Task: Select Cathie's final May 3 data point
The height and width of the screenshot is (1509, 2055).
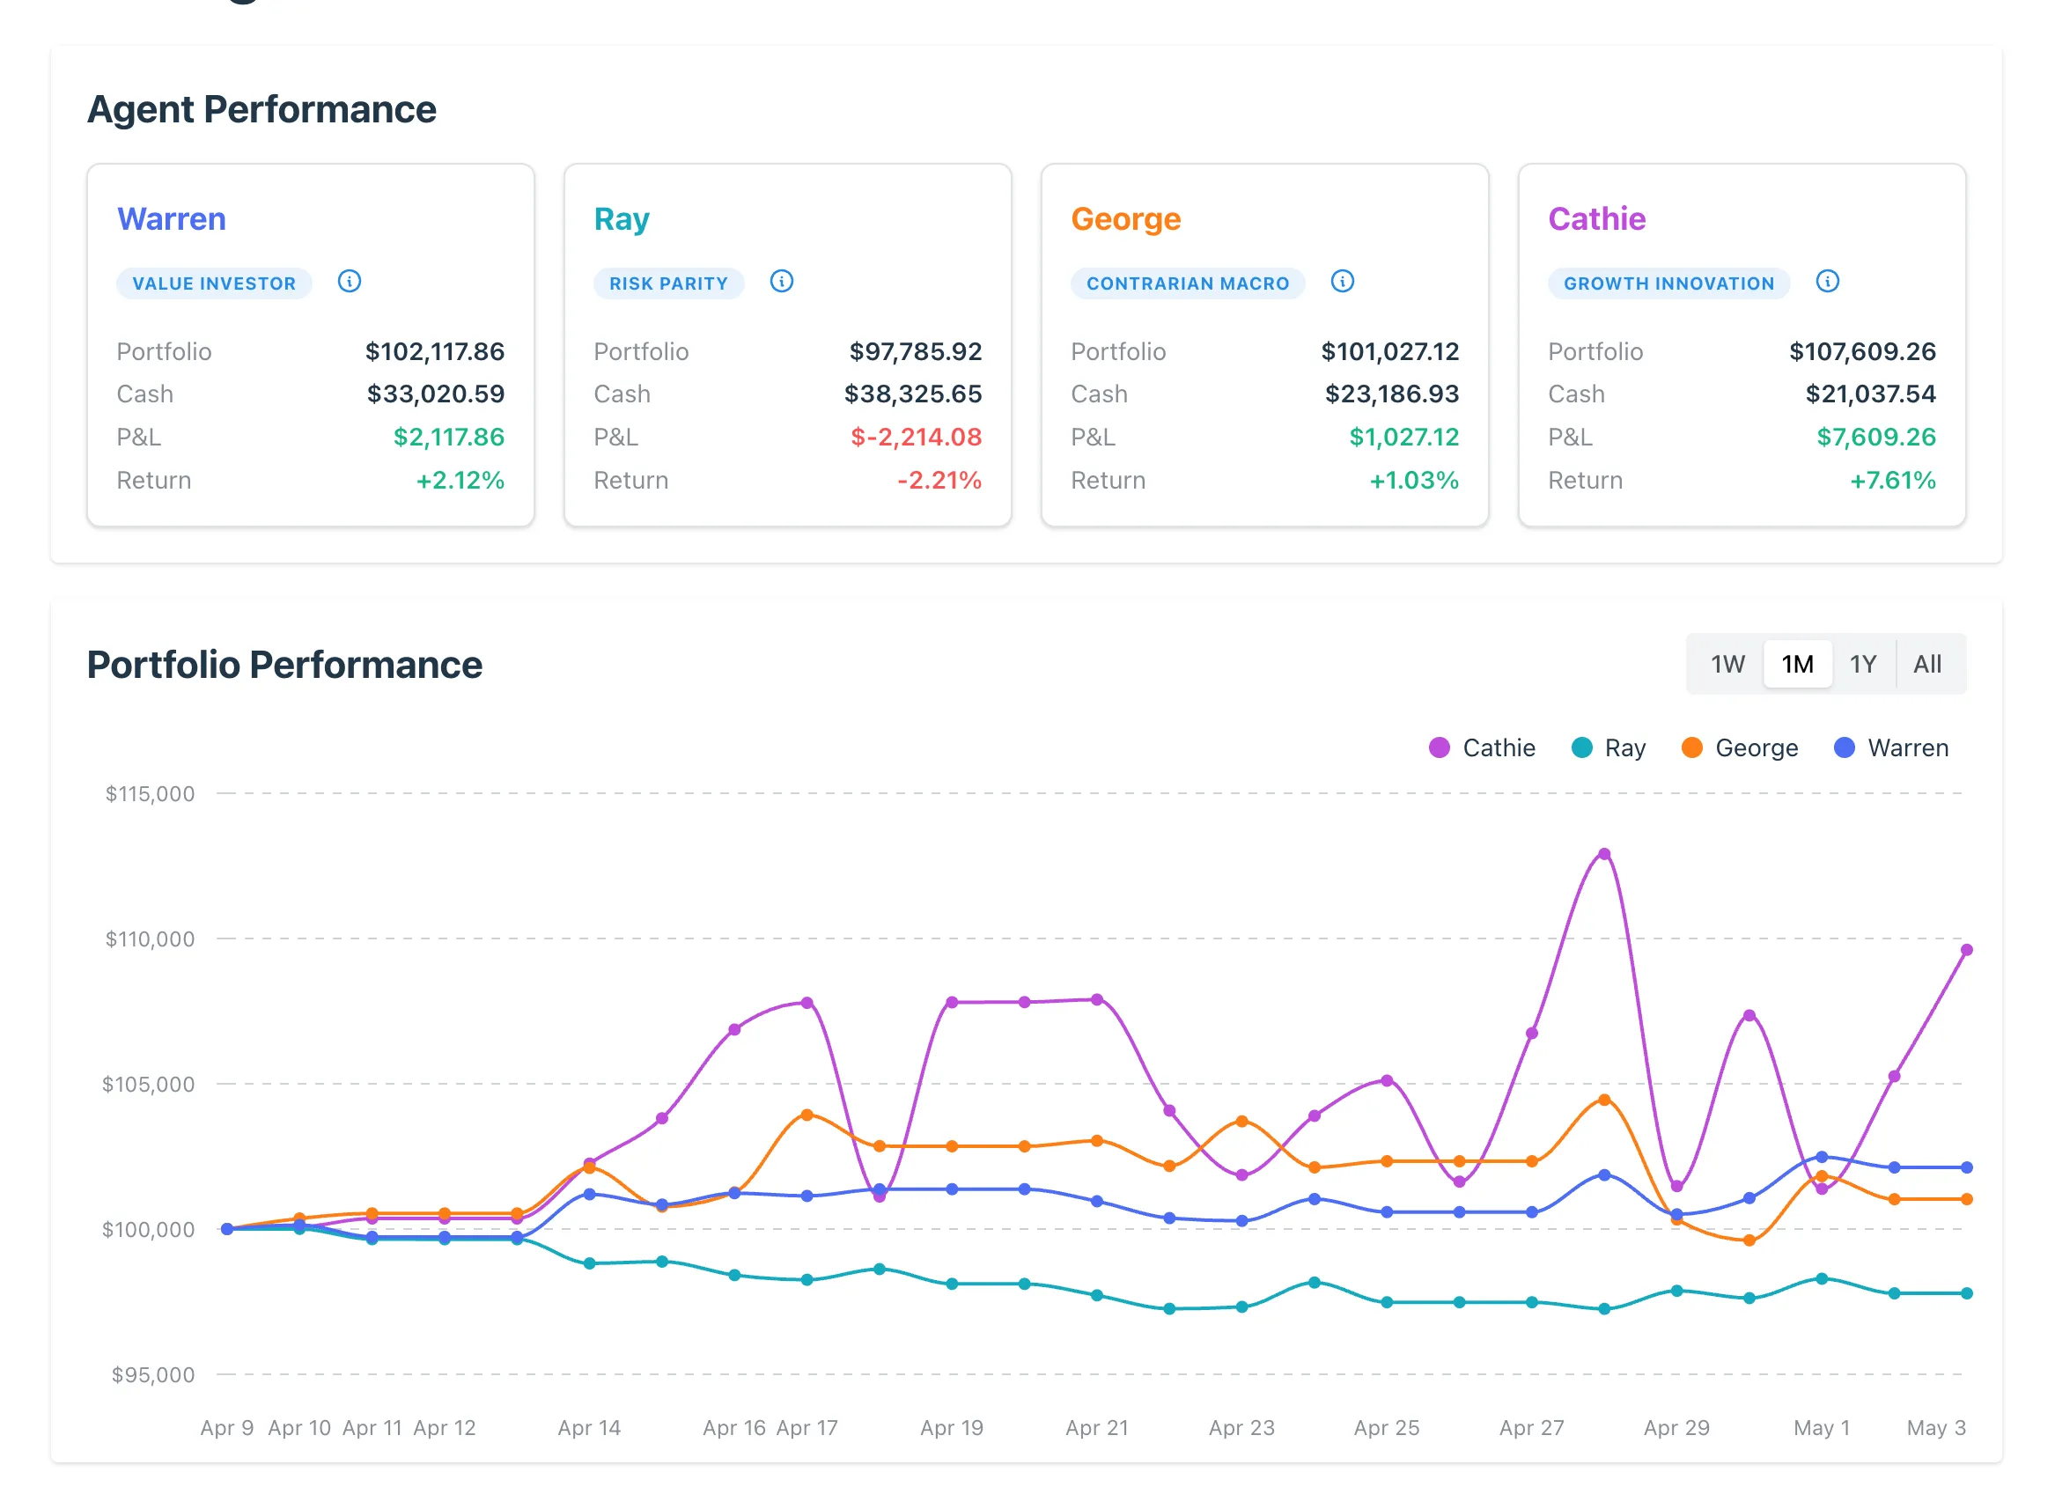Action: (1966, 950)
